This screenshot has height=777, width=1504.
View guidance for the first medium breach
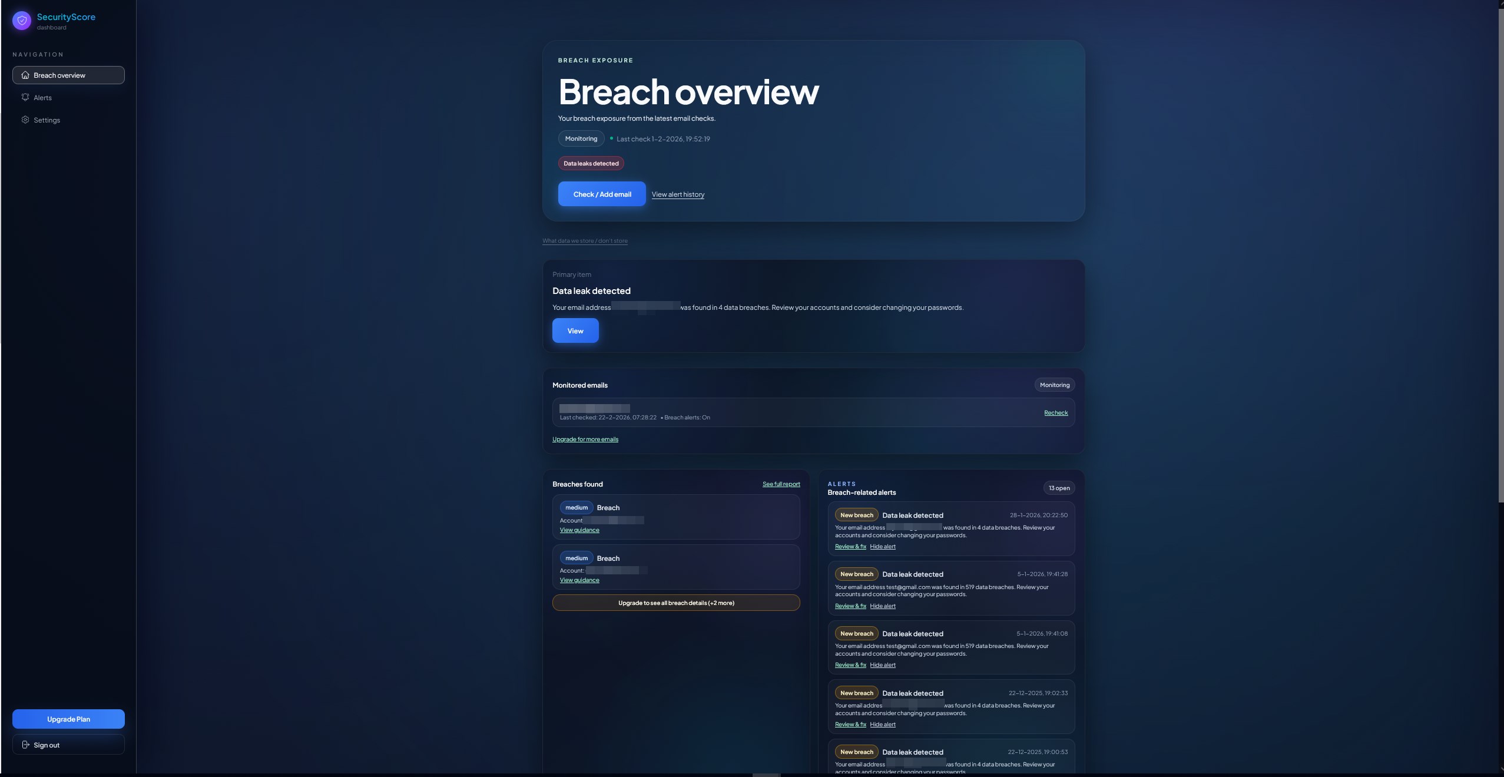click(578, 530)
